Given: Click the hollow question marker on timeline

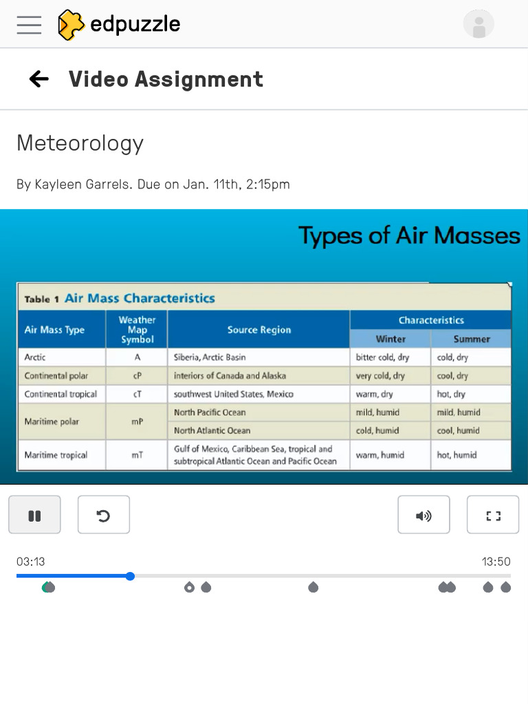Looking at the screenshot, I should [x=190, y=587].
